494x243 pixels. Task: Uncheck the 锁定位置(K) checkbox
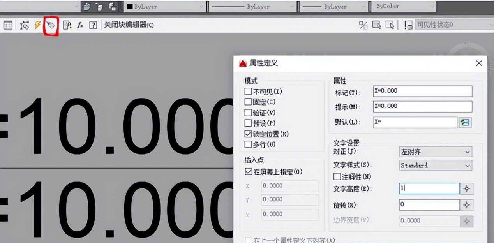(248, 134)
